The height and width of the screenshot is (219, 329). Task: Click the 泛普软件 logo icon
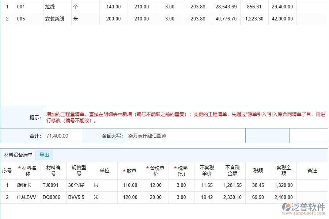click(286, 208)
